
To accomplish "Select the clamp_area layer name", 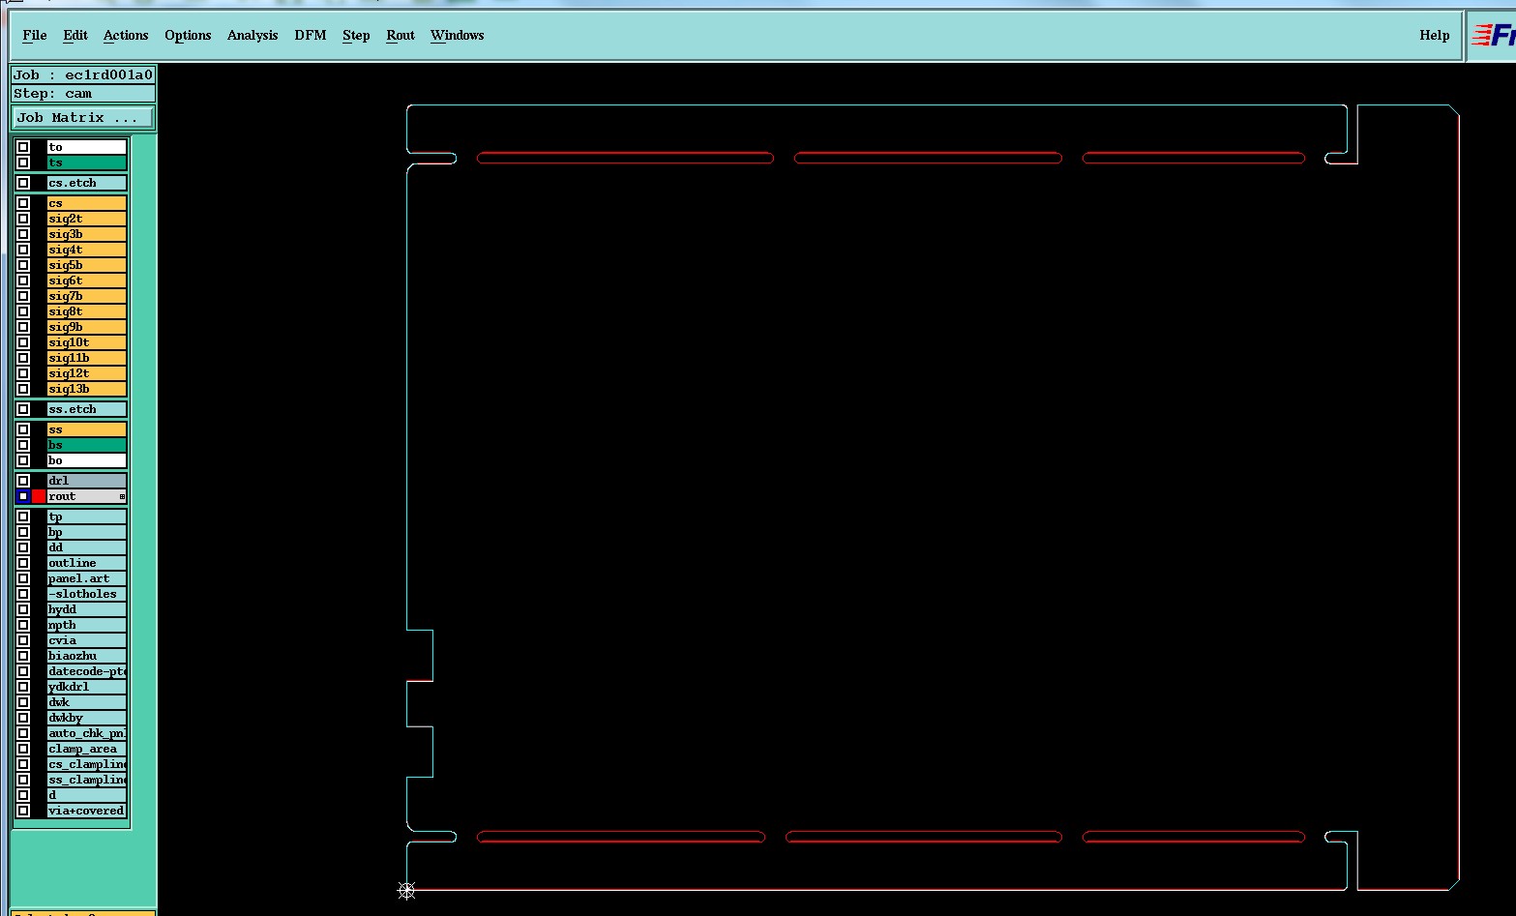I will tap(86, 749).
